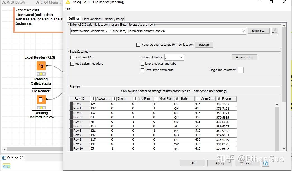Switch to the Flow Variables tab
Screen dimensions: 292x171
pyautogui.click(x=92, y=19)
